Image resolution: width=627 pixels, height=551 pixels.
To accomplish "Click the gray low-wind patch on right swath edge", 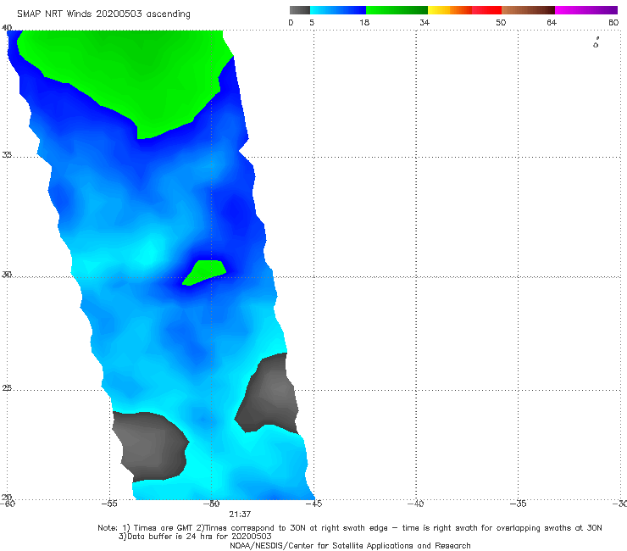I will [269, 394].
